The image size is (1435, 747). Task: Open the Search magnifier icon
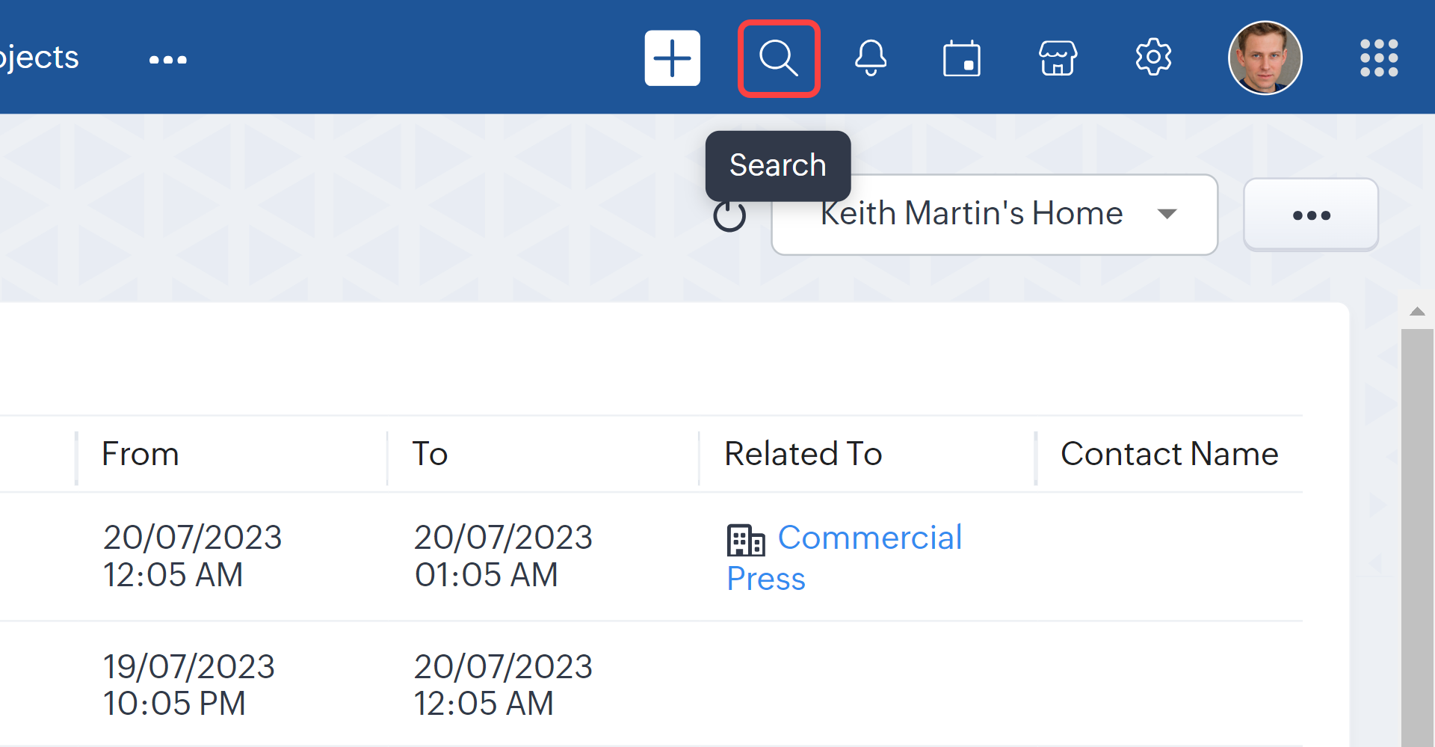(778, 58)
